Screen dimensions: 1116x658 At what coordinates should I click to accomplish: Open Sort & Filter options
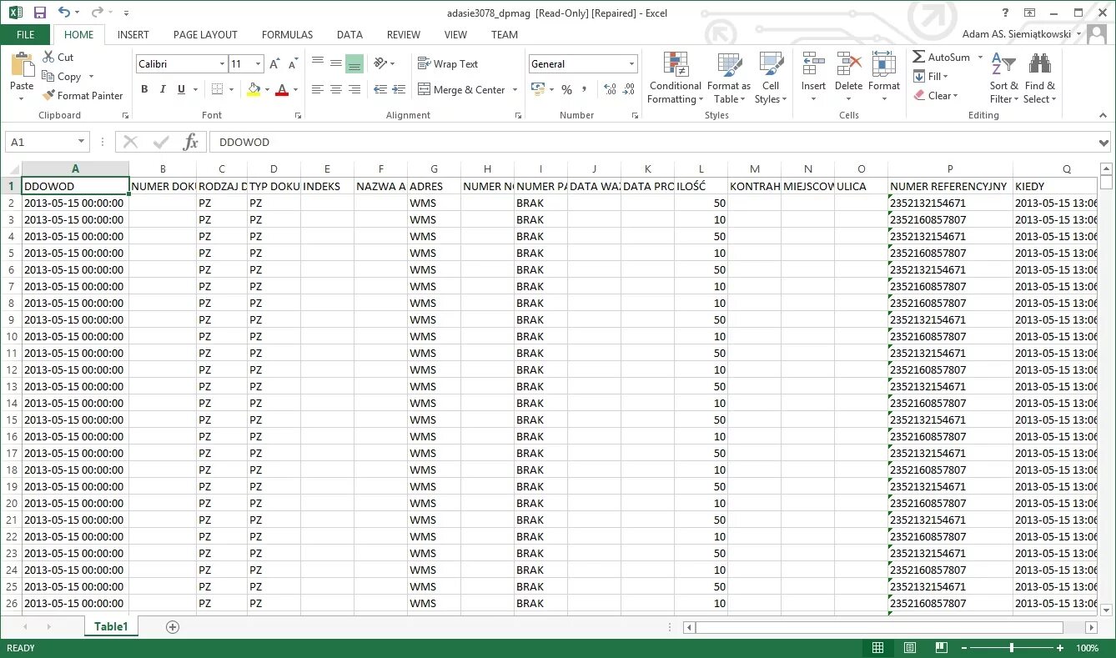click(x=1003, y=78)
